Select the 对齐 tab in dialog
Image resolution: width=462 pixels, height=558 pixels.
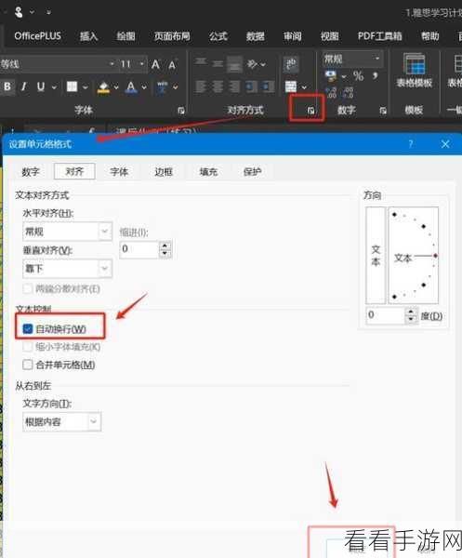click(74, 171)
